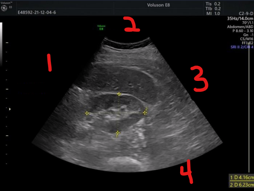Click the Voluson E8 header title
The height and width of the screenshot is (191, 254).
(158, 5)
